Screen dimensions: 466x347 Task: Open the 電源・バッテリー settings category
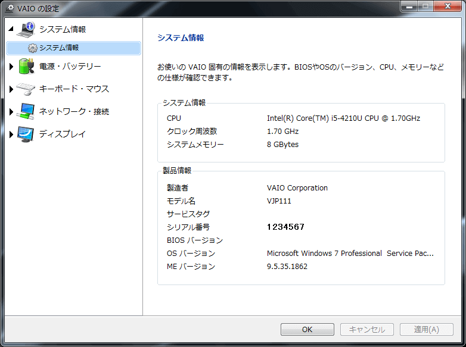[x=70, y=66]
